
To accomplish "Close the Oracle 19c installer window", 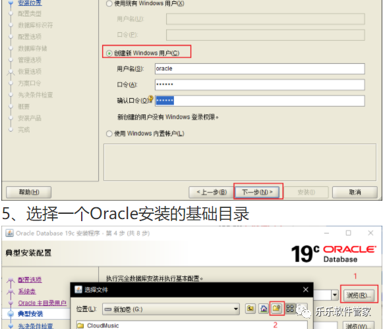I will click(370, 233).
